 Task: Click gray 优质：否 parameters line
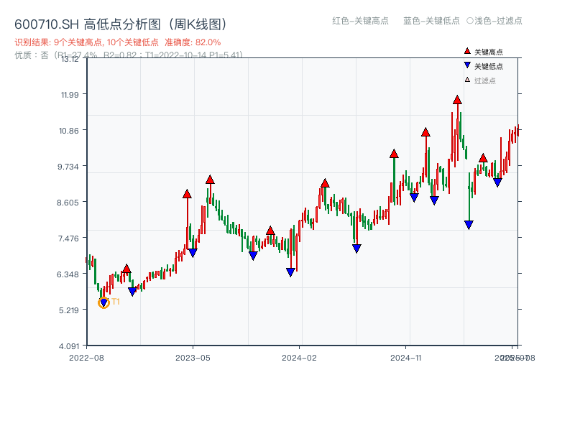coord(129,55)
